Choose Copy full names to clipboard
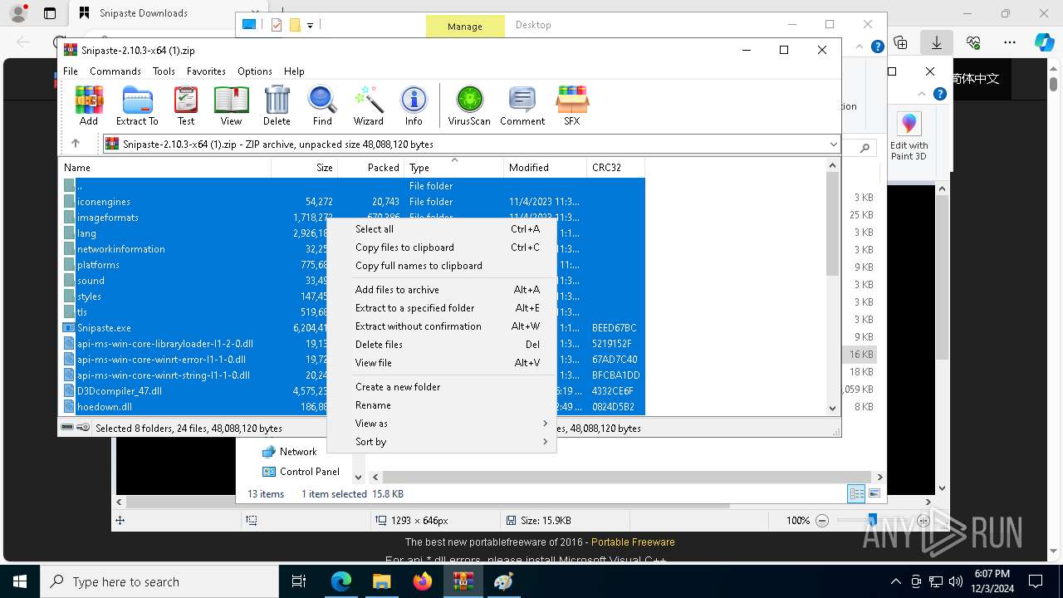The height and width of the screenshot is (598, 1063). tap(442, 266)
